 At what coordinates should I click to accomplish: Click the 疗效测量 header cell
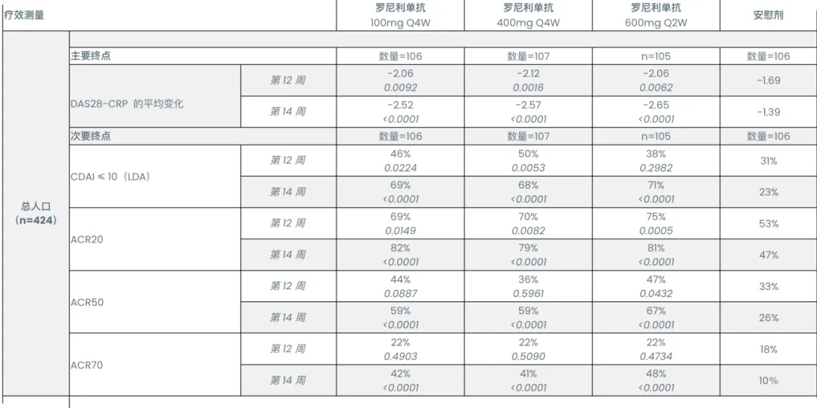[25, 15]
